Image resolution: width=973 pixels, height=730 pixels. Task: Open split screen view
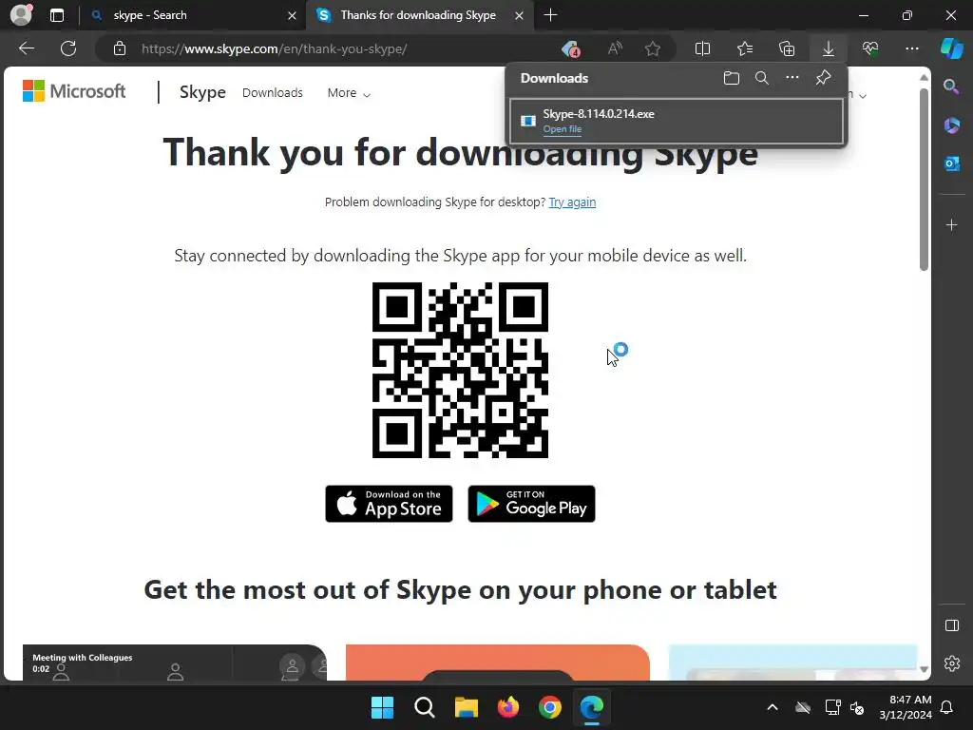(x=702, y=48)
